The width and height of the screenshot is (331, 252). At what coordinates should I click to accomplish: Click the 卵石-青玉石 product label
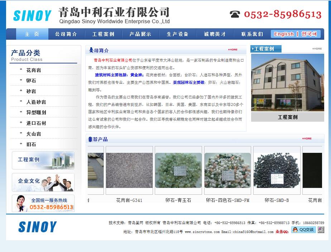tap(178, 200)
